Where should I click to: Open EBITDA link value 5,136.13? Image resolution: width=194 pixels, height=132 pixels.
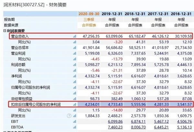tap(185, 127)
